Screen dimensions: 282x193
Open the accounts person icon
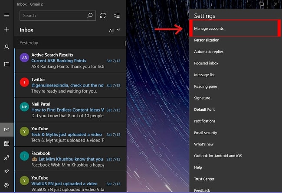7,47
